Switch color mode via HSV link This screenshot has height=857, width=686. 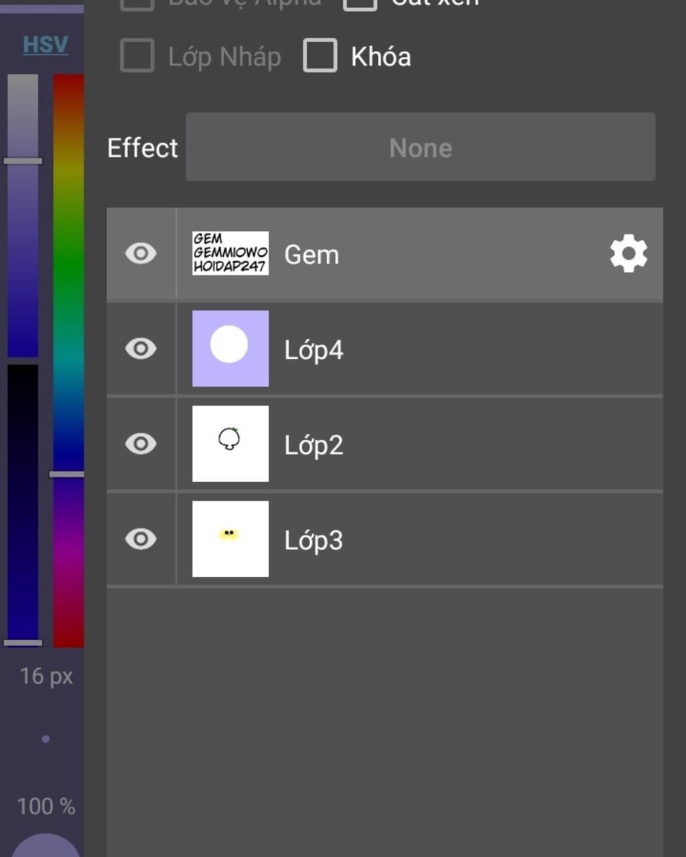46,45
